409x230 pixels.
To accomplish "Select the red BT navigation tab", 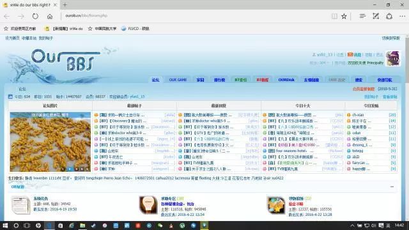I will [263, 80].
